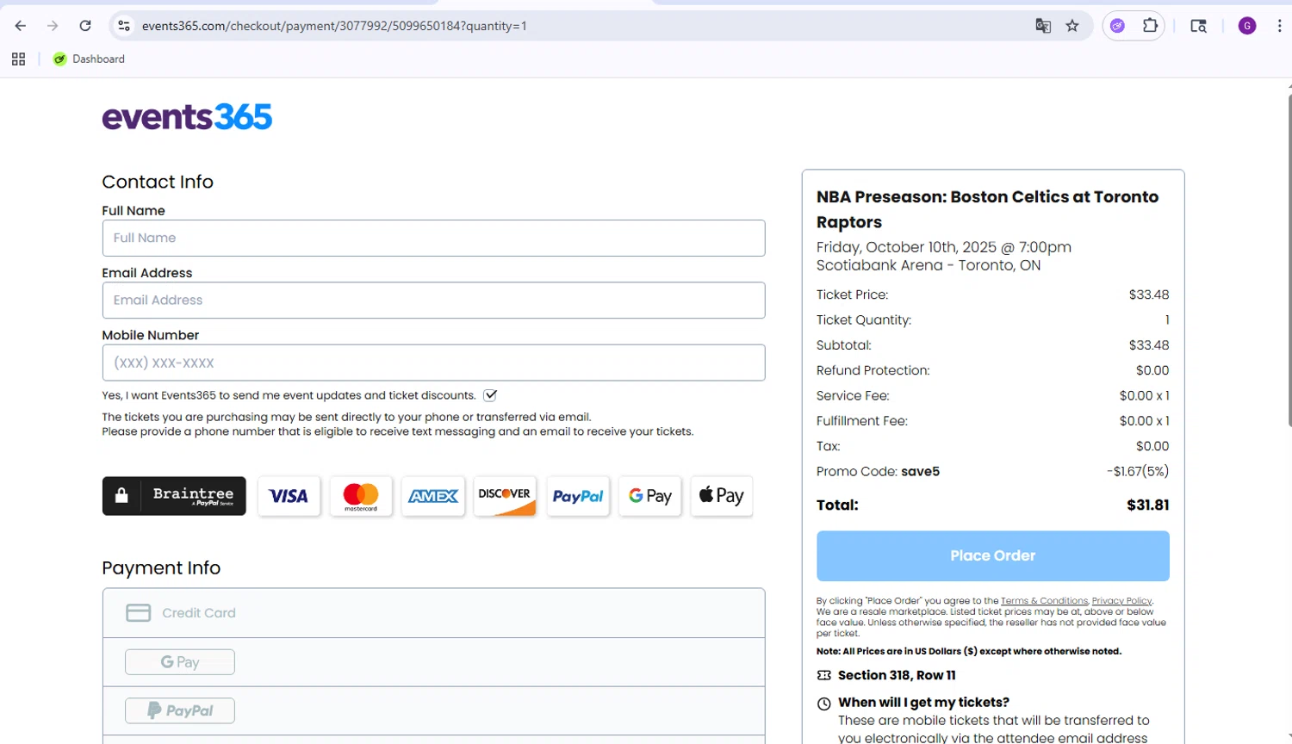This screenshot has width=1292, height=744.
Task: Click the Refund Protection label
Action: pyautogui.click(x=873, y=370)
